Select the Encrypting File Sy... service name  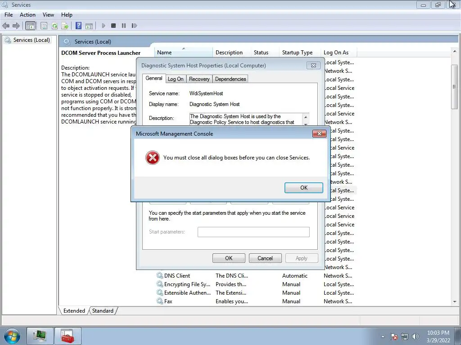coord(187,284)
